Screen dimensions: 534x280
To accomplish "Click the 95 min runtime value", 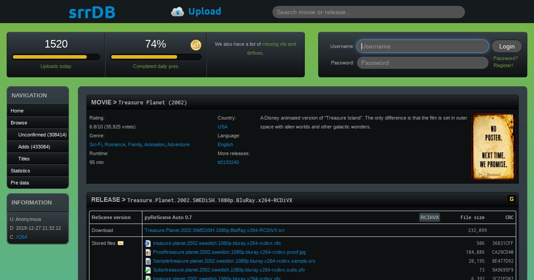I will tap(97, 162).
